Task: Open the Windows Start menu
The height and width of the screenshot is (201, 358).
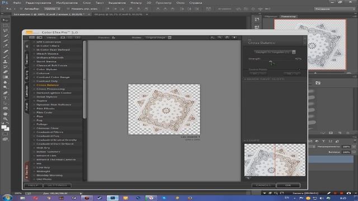Action: pyautogui.click(x=7, y=198)
